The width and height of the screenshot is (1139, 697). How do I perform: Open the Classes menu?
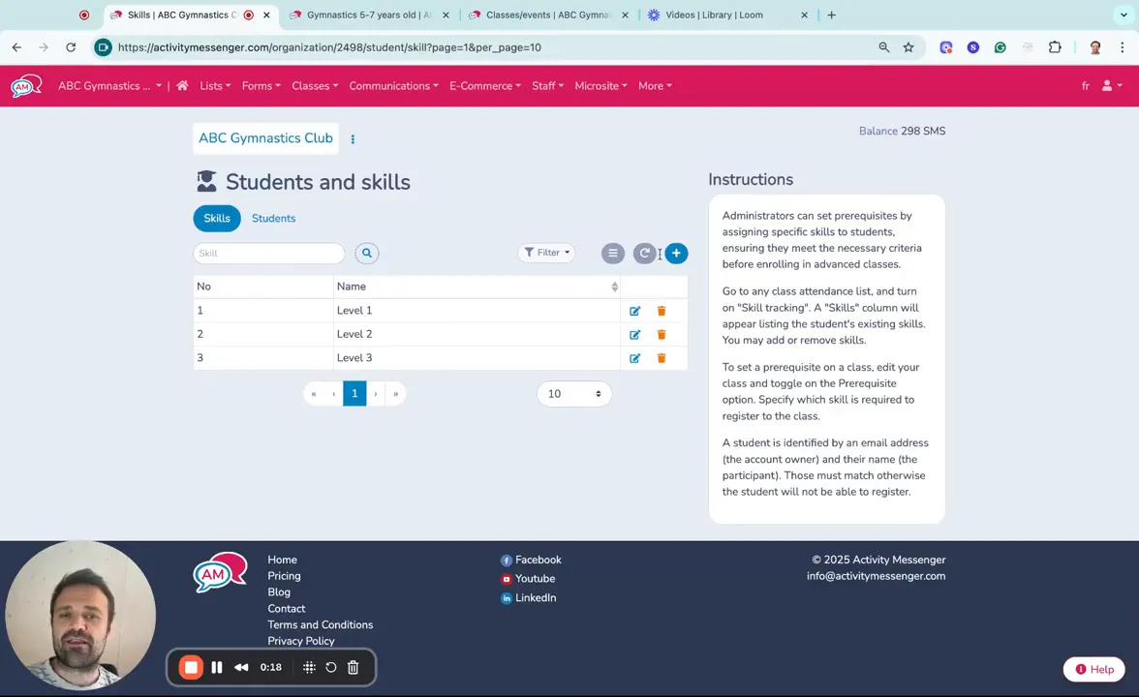(314, 85)
